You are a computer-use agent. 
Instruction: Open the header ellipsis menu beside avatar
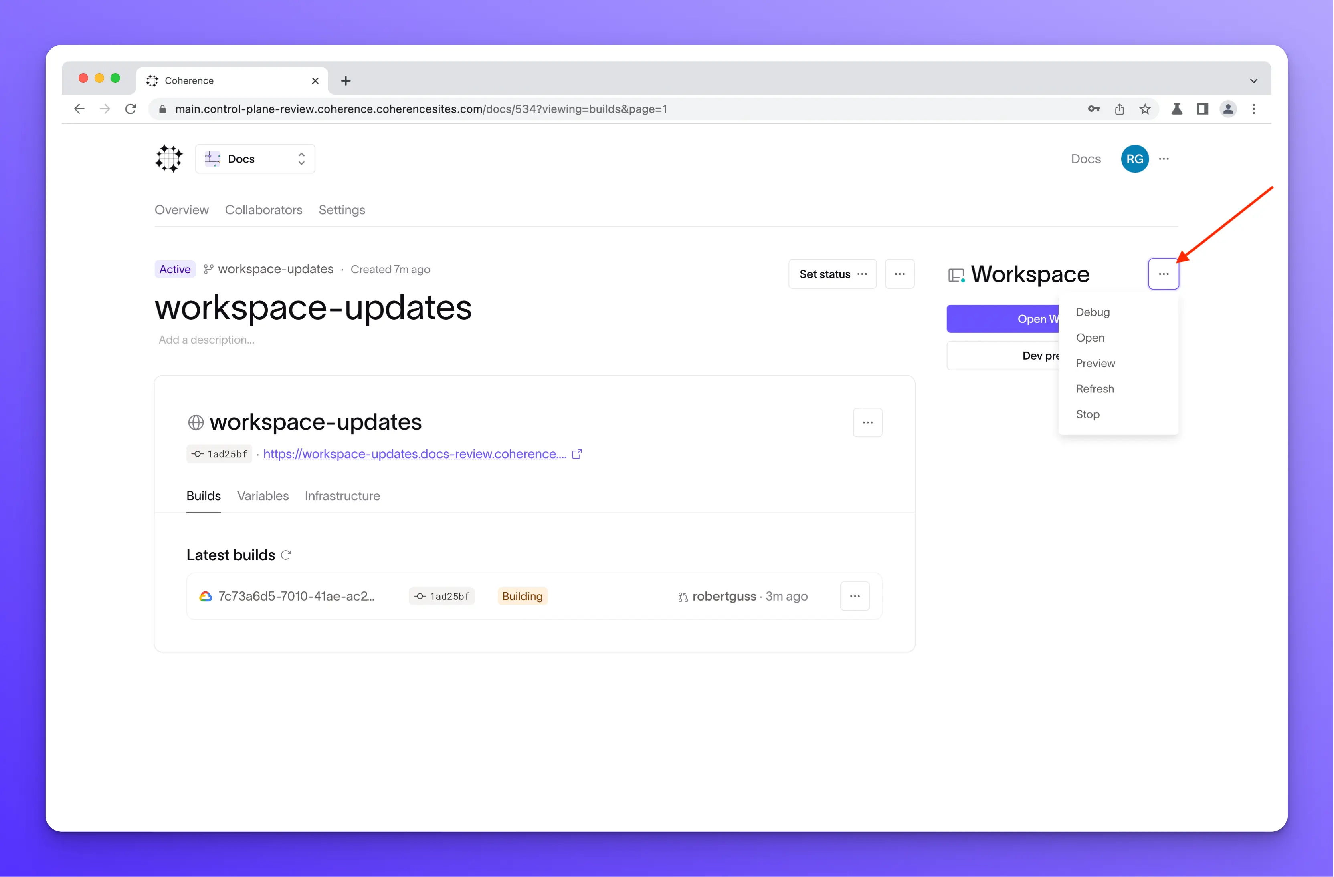[x=1164, y=159]
